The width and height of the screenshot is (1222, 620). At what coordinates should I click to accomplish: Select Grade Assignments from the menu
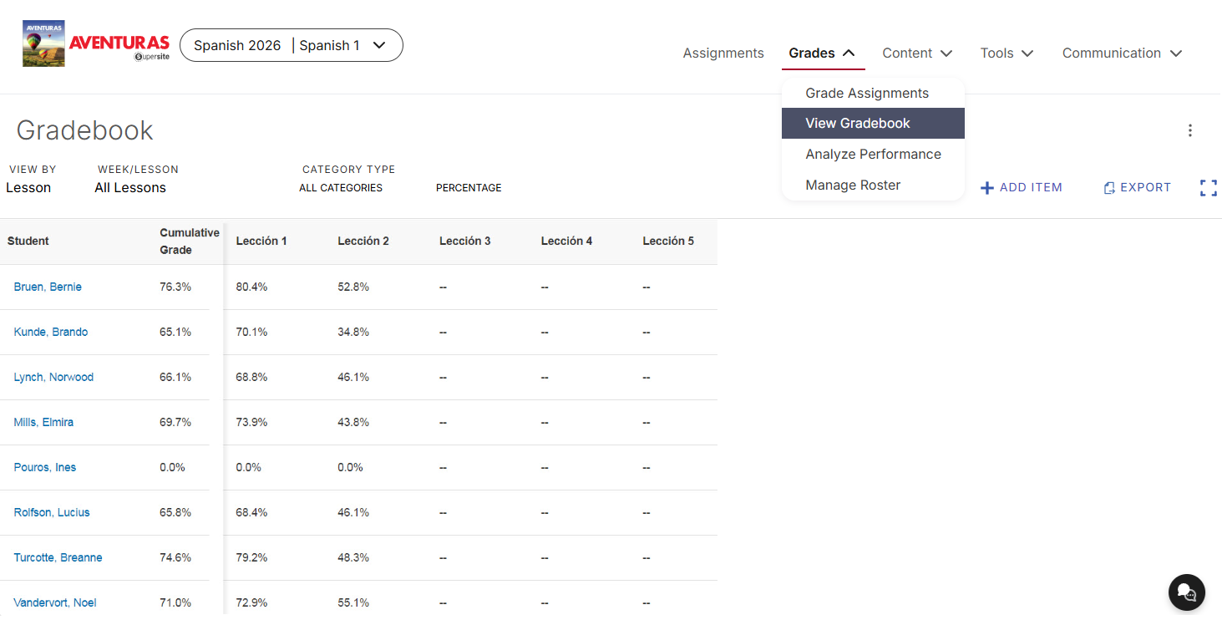(x=873, y=93)
